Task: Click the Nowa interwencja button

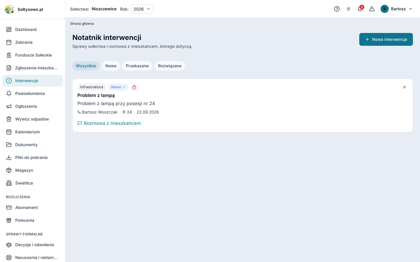Action: point(386,39)
